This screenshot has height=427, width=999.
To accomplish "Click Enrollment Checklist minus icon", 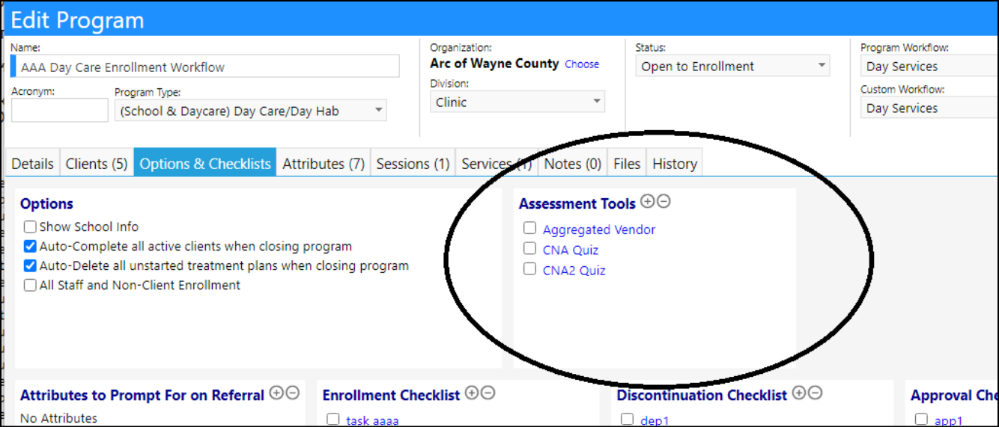I will (x=488, y=393).
